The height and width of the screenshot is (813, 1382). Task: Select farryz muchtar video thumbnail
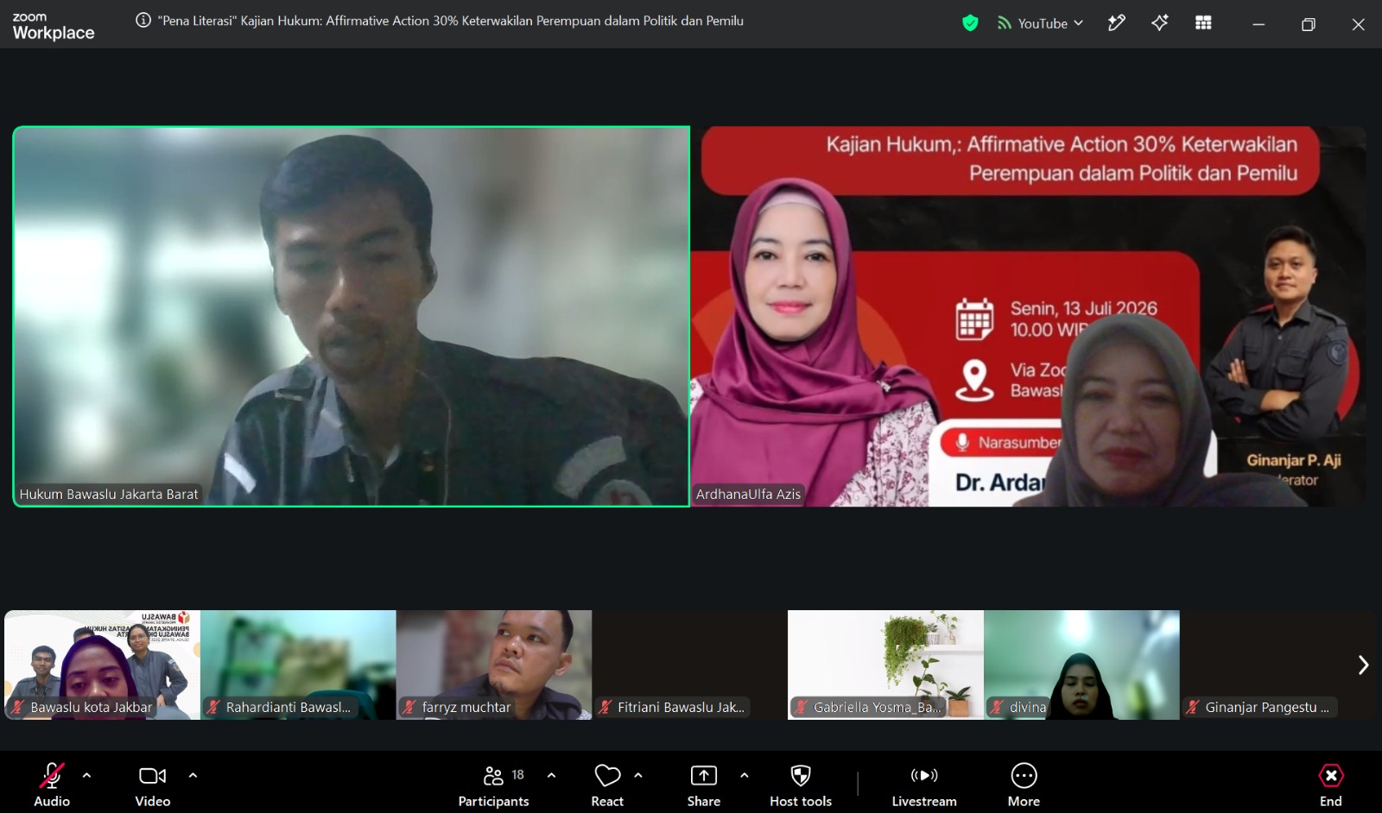(494, 665)
